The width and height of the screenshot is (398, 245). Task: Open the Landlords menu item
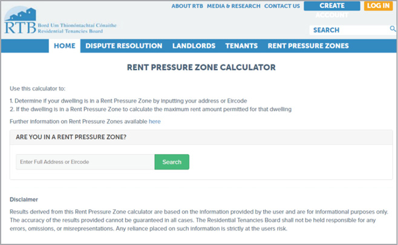point(194,46)
